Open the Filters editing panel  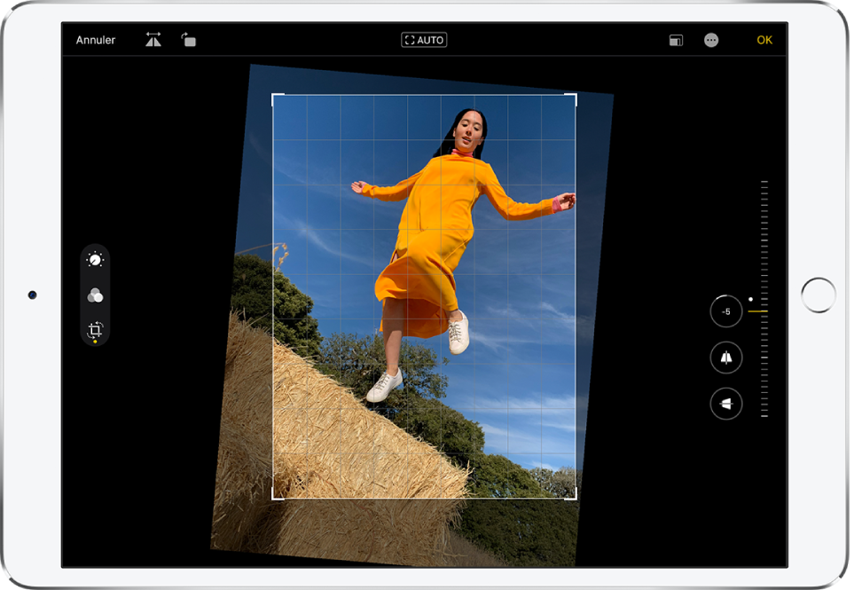[93, 294]
